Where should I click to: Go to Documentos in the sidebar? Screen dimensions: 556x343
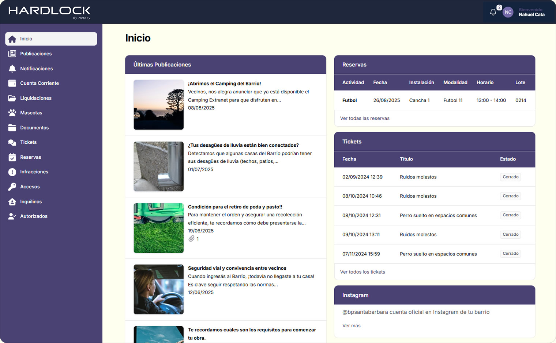pos(34,128)
